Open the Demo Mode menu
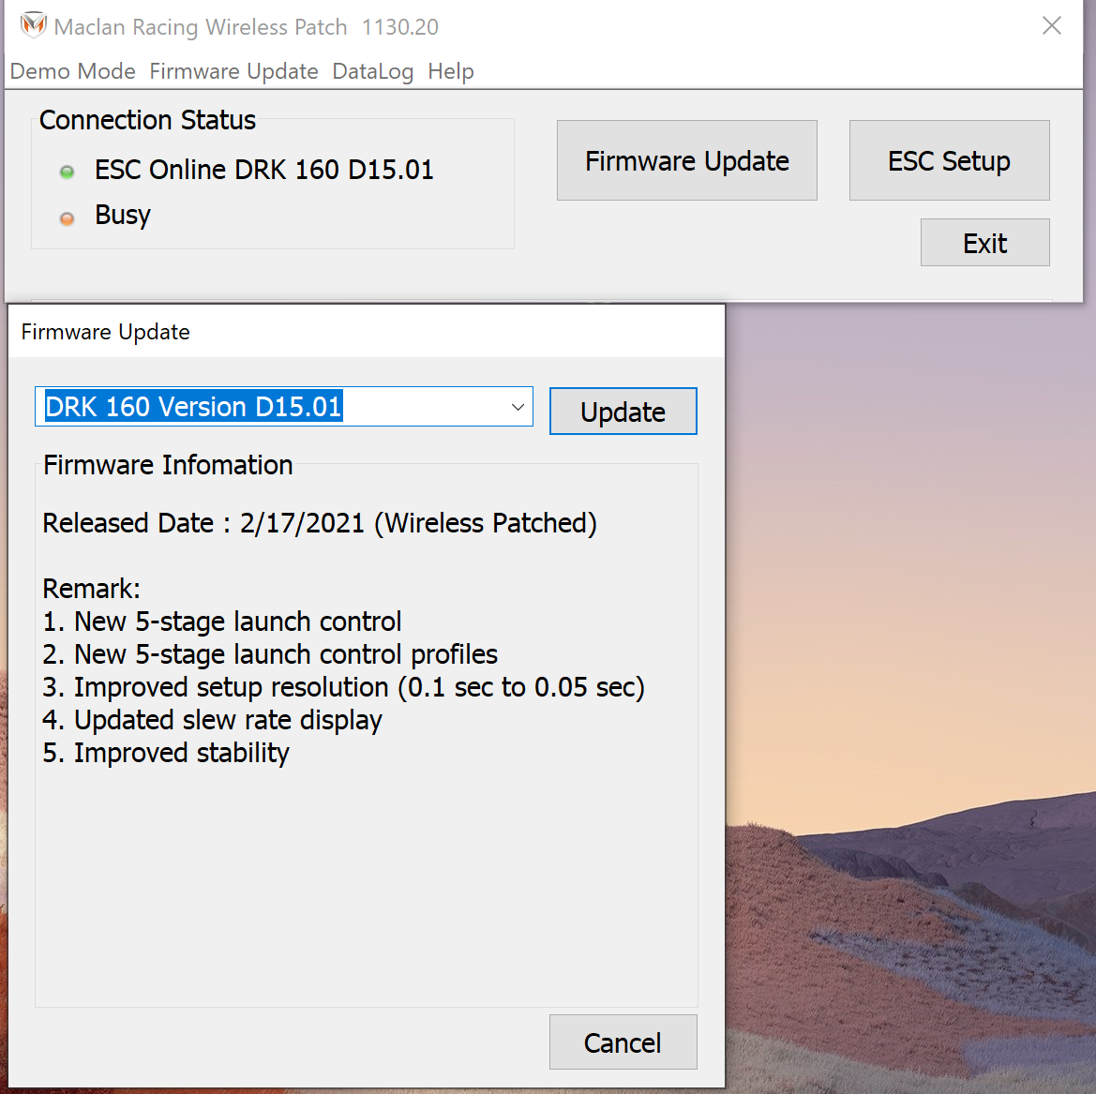This screenshot has height=1094, width=1096. [x=73, y=71]
